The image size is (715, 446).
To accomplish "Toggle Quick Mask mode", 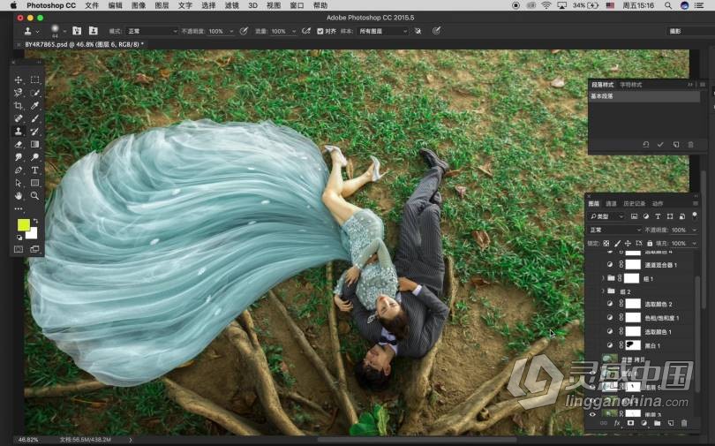I will (19, 249).
